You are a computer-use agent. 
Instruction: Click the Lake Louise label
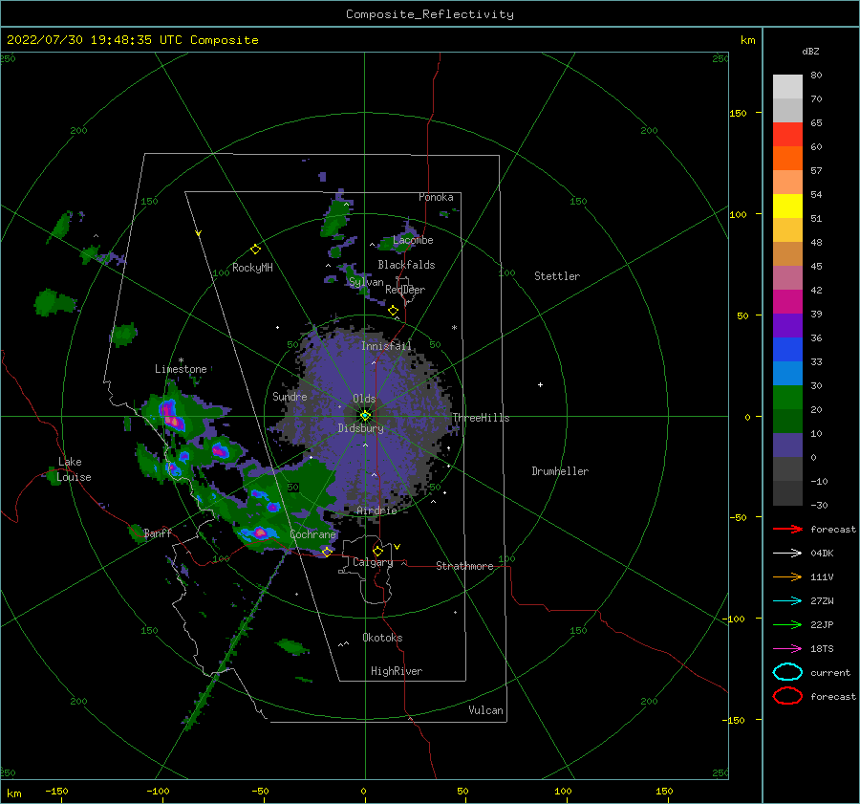pyautogui.click(x=74, y=469)
